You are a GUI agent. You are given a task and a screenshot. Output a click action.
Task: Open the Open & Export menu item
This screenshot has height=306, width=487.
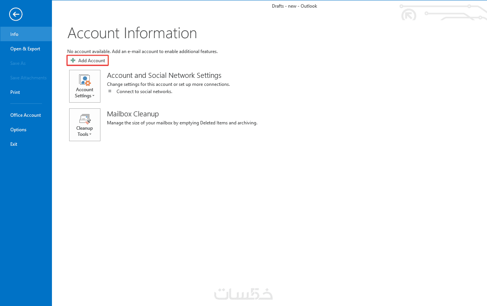pos(26,48)
